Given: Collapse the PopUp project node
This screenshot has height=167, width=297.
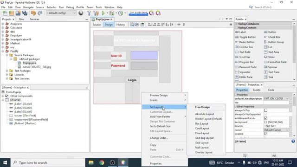Looking at the screenshot, I should tap(3, 51).
